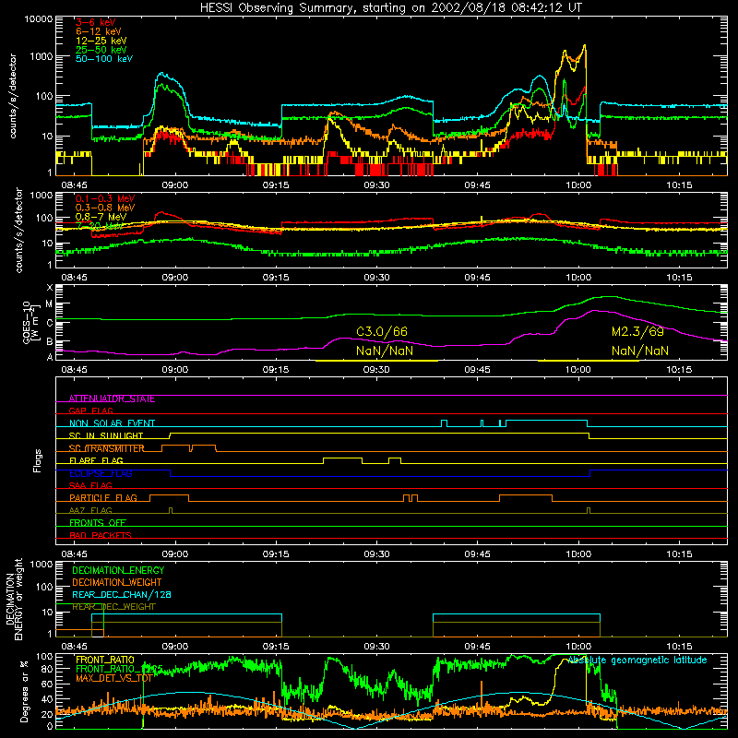Select the 0.3-0.8 MeV legend label
738x738 pixels.
pos(105,208)
